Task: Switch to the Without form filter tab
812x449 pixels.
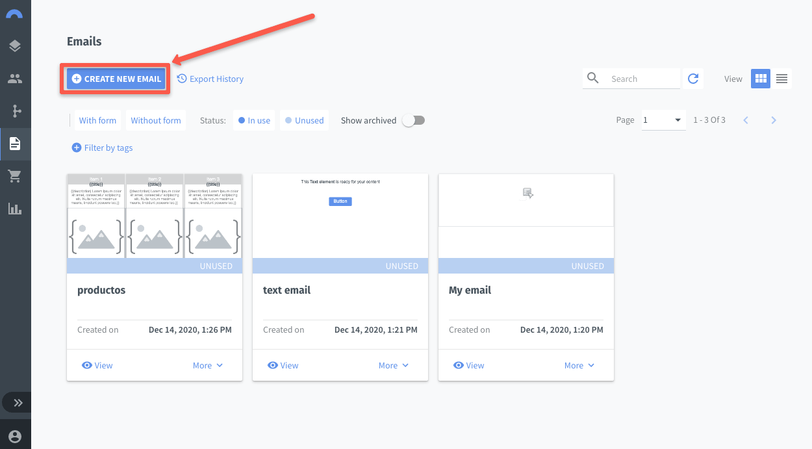Action: tap(155, 120)
